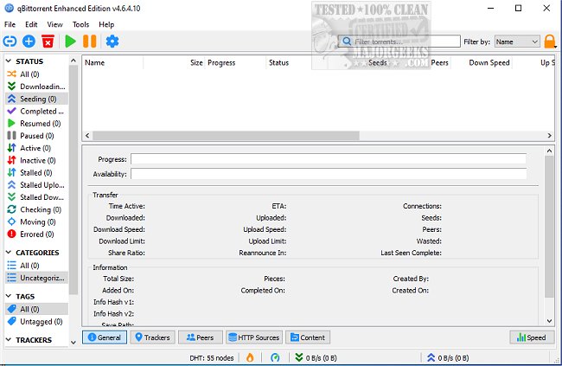Sort by the Progress column header
Viewport: 562px width, 366px height.
(x=236, y=62)
